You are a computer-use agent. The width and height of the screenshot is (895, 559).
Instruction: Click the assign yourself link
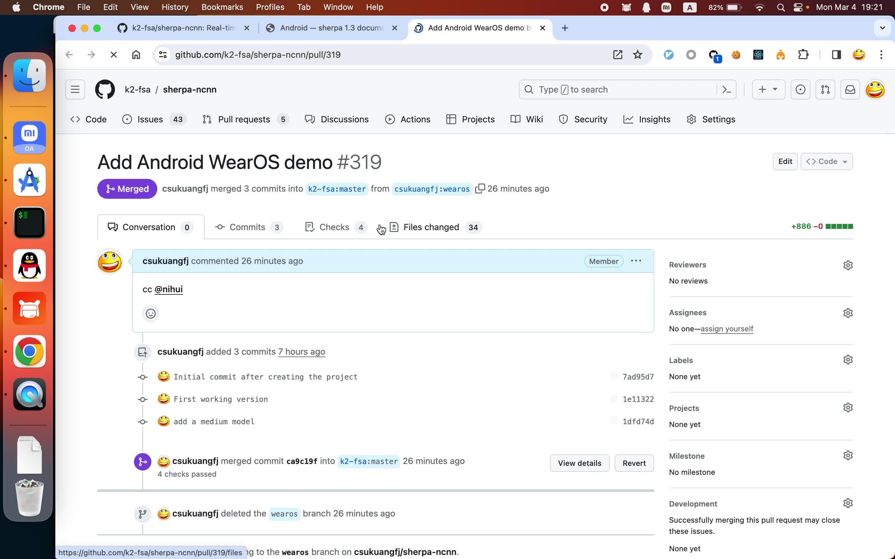coord(726,329)
